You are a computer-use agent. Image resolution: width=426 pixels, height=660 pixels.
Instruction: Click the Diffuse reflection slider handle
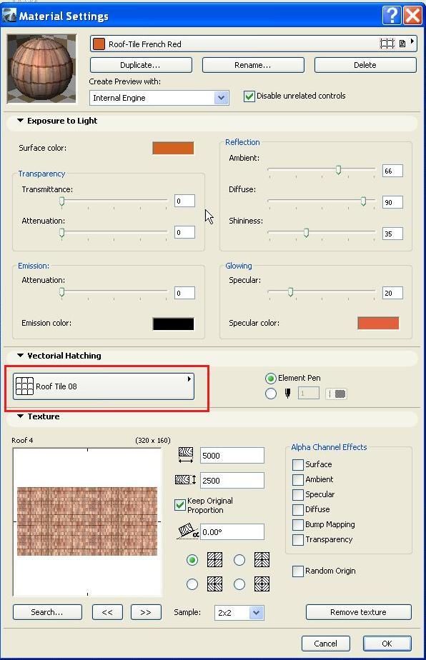coord(363,201)
